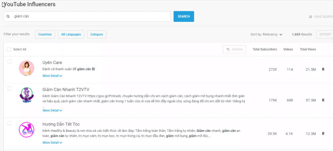Click the Actions button
The image size is (333, 151).
coord(234,49)
